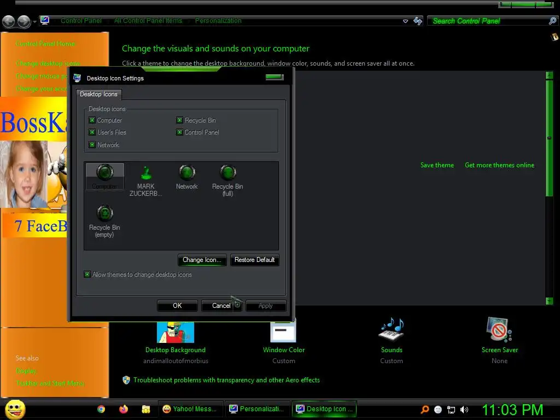Click the tray magnifier icon
The width and height of the screenshot is (560, 420).
tap(424, 409)
